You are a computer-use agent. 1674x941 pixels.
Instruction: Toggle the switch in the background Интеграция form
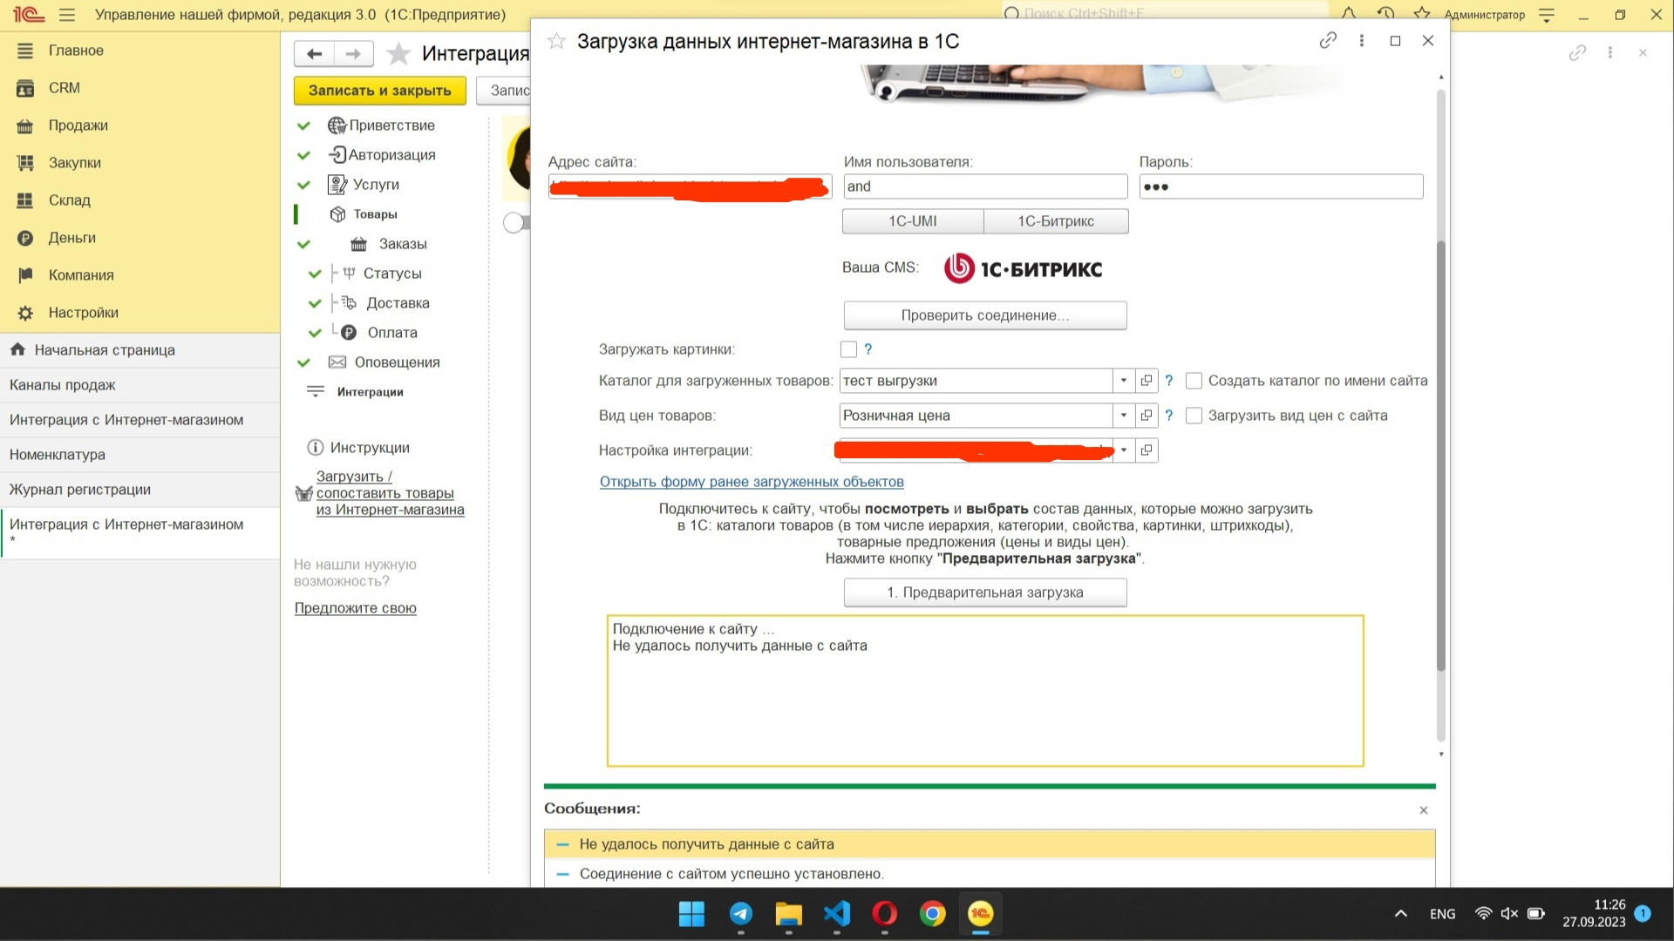coord(516,223)
